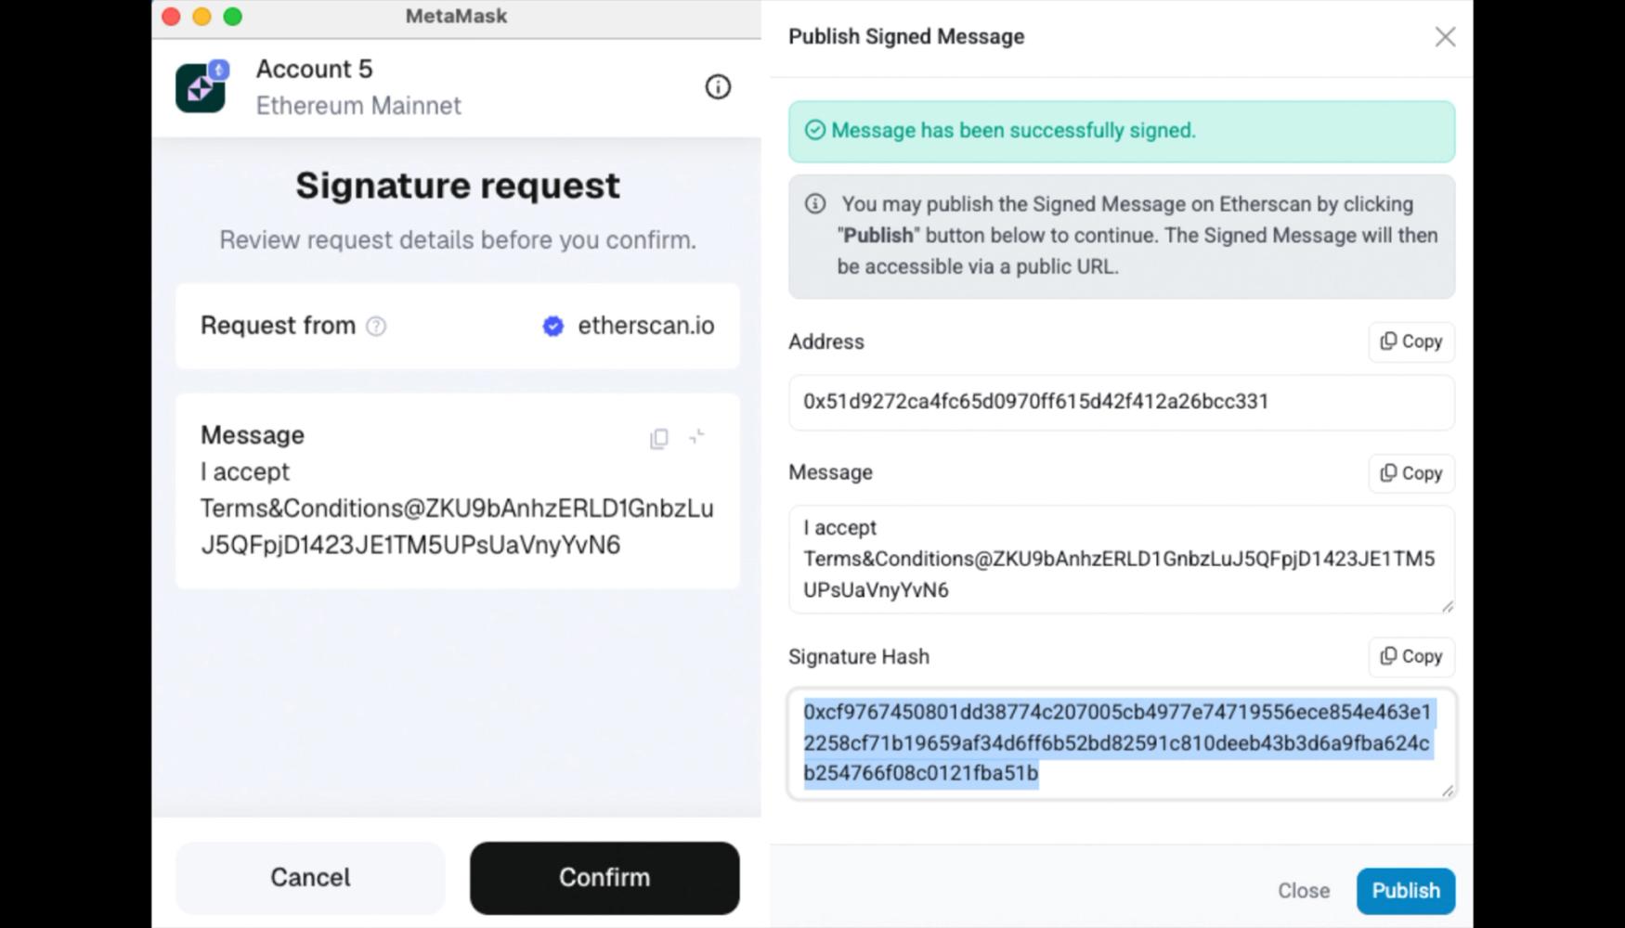Screen dimensions: 1625x928
Task: Click the info icon in the publish notice
Action: (x=815, y=203)
